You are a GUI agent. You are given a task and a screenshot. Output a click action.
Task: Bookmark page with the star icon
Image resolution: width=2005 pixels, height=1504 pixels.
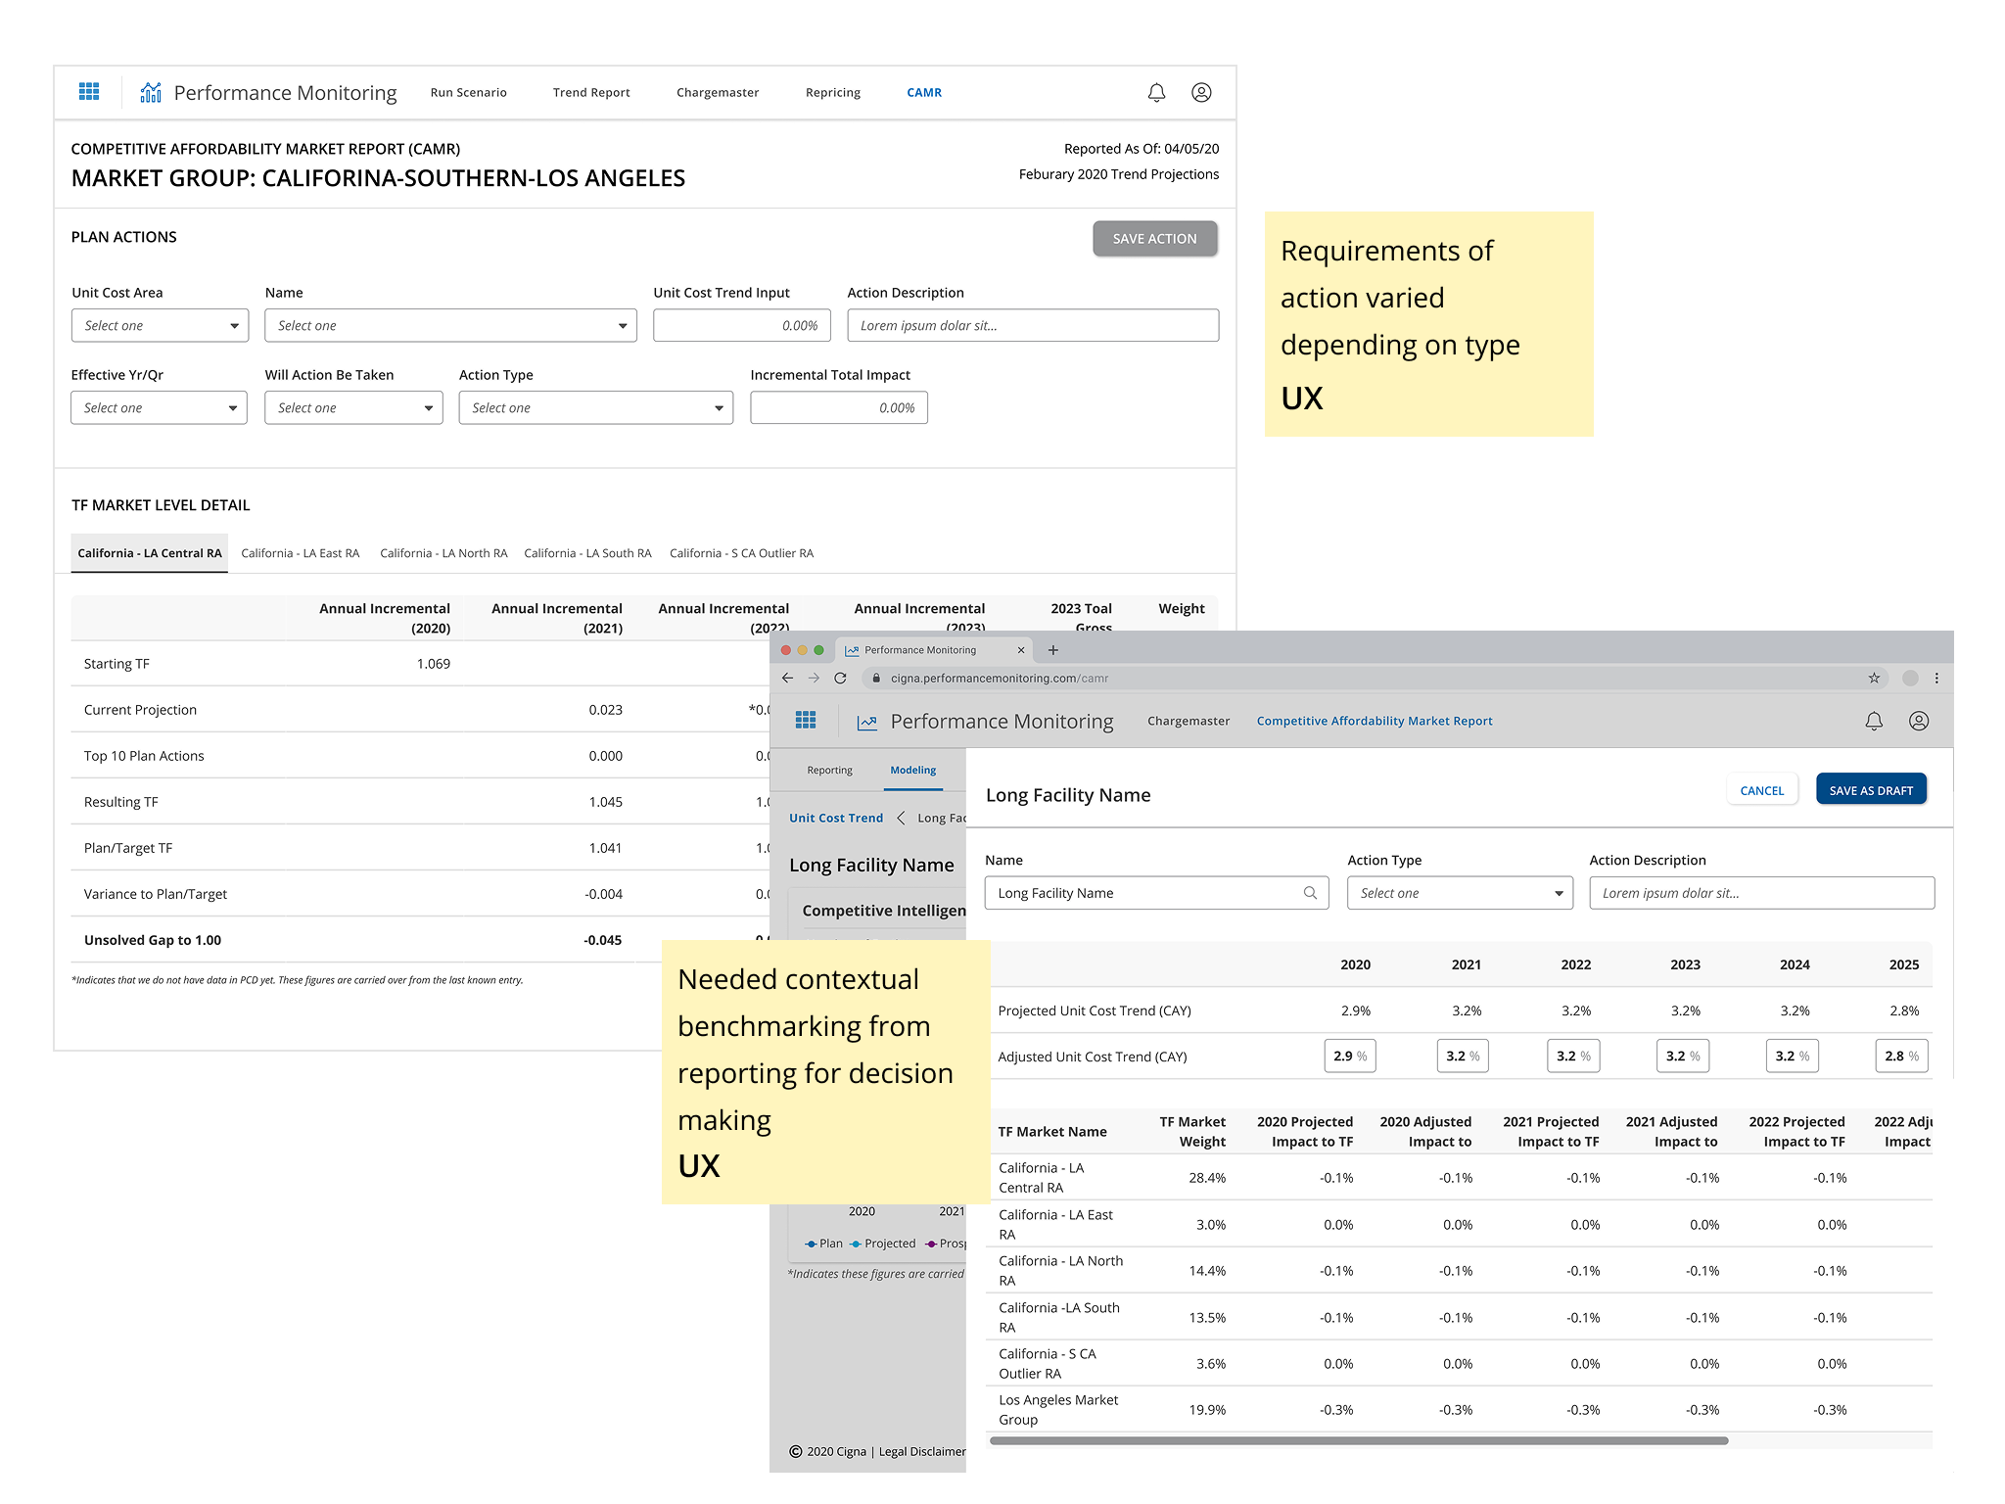tap(1874, 678)
